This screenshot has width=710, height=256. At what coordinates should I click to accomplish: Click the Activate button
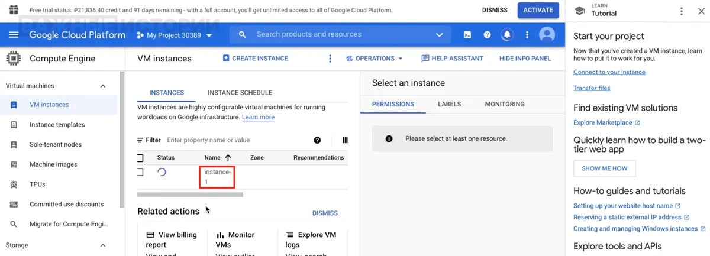pyautogui.click(x=538, y=10)
